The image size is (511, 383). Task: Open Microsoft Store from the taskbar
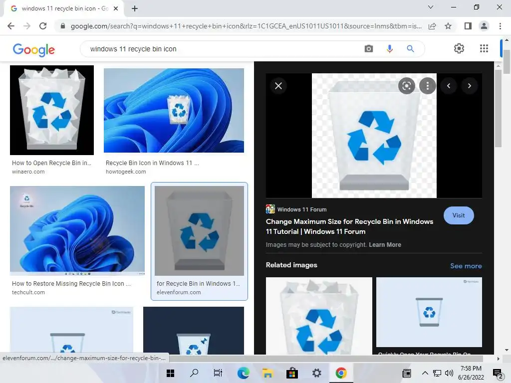pyautogui.click(x=292, y=373)
